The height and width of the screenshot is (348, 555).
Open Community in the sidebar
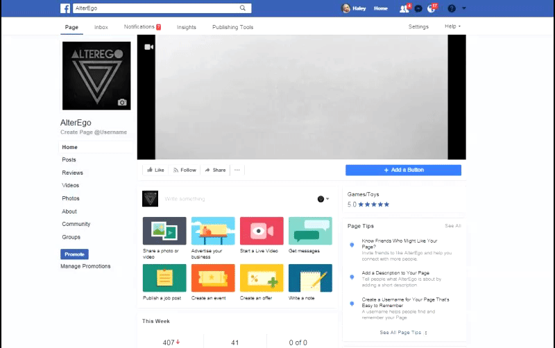click(x=76, y=224)
